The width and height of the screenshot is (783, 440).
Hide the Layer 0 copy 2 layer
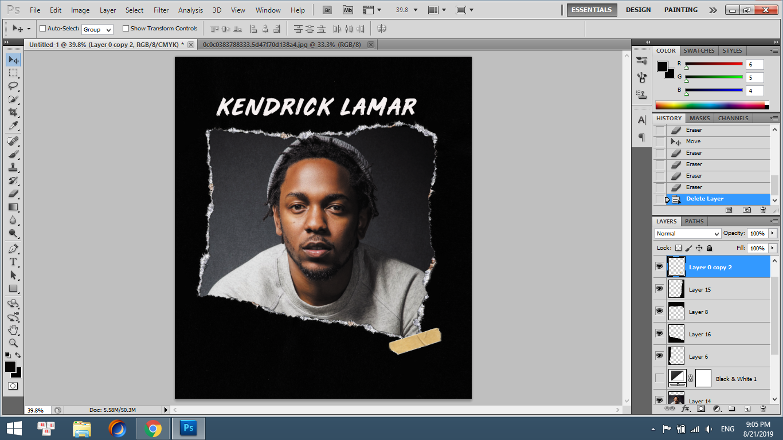[x=659, y=266]
